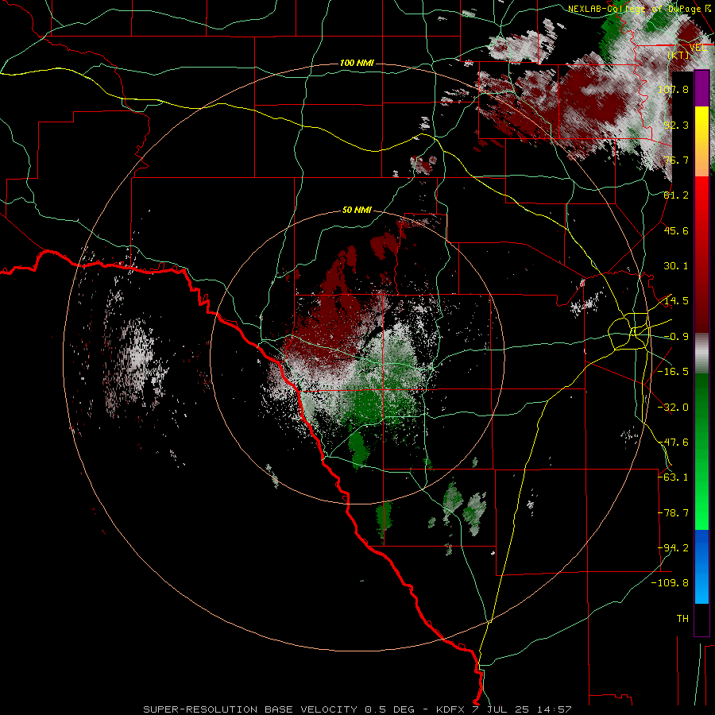Viewport: 715px width, 715px height.
Task: Click the -32.0 legend value
Action: [x=673, y=408]
